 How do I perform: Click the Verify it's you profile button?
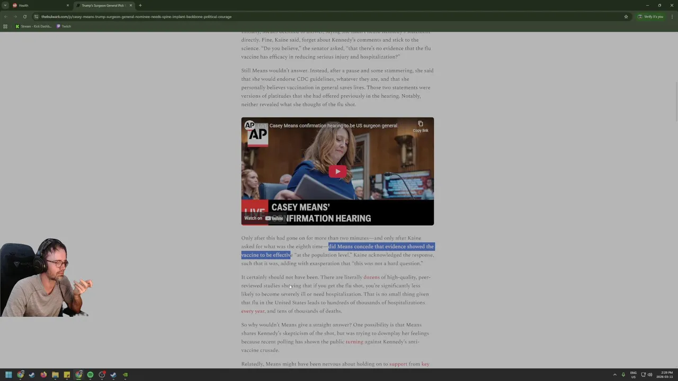point(651,16)
